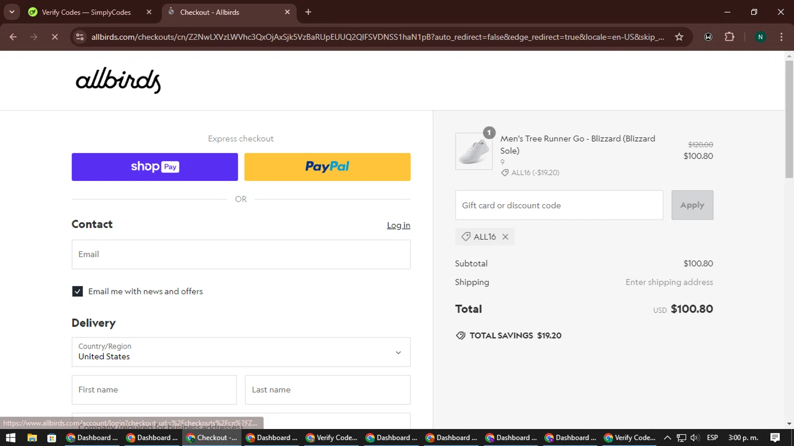Open a new browser tab

click(x=309, y=12)
